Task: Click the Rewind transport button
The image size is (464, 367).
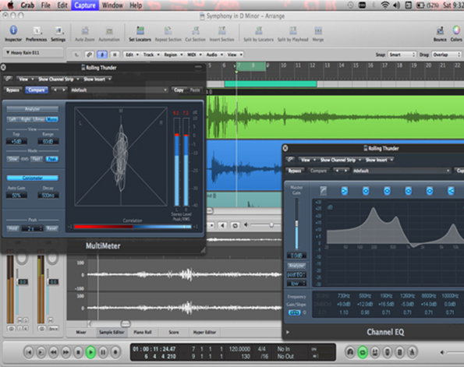Action: tap(54, 352)
